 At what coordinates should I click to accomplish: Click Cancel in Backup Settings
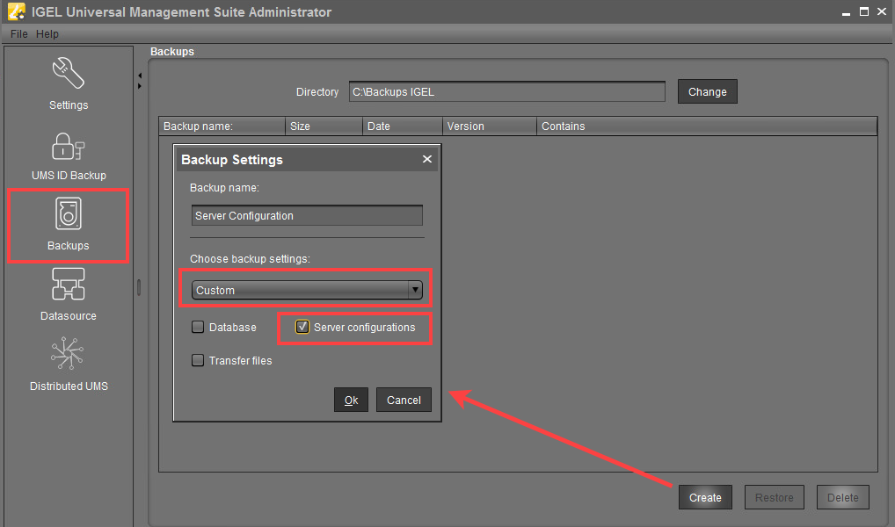pos(404,400)
